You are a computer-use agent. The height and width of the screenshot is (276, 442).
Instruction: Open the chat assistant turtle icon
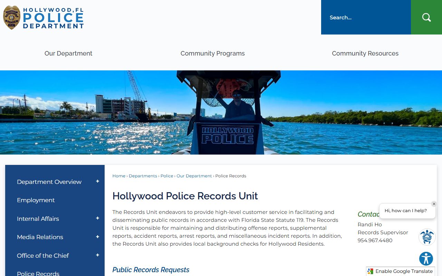click(427, 237)
